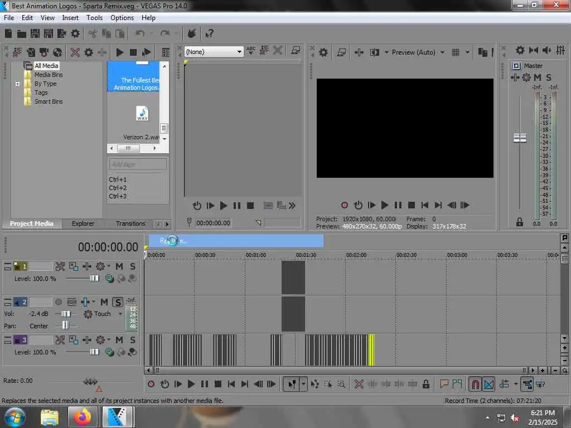
Task: Toggle Solo on audio track 2
Action: click(x=117, y=302)
